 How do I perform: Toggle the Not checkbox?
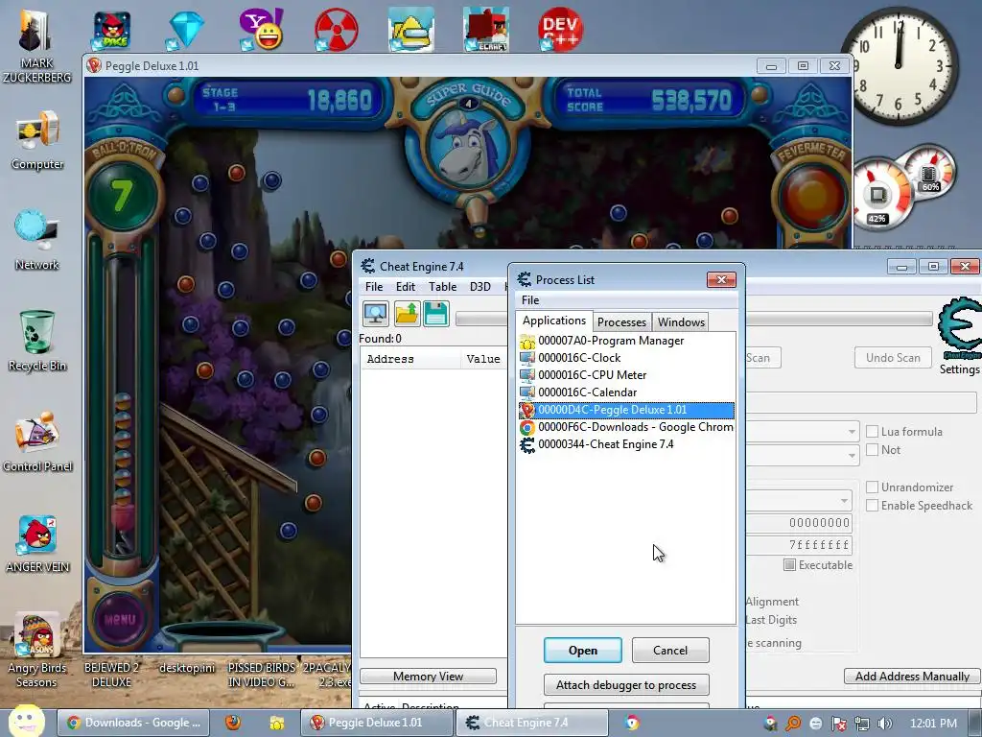[x=872, y=449]
